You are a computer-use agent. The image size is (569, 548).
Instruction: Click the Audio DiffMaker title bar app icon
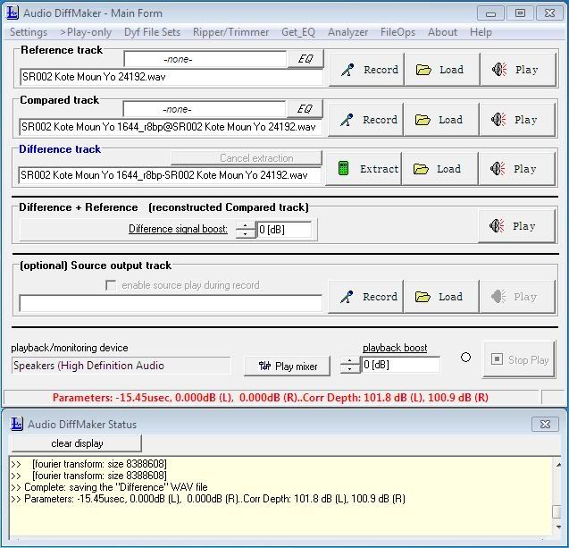[13, 13]
